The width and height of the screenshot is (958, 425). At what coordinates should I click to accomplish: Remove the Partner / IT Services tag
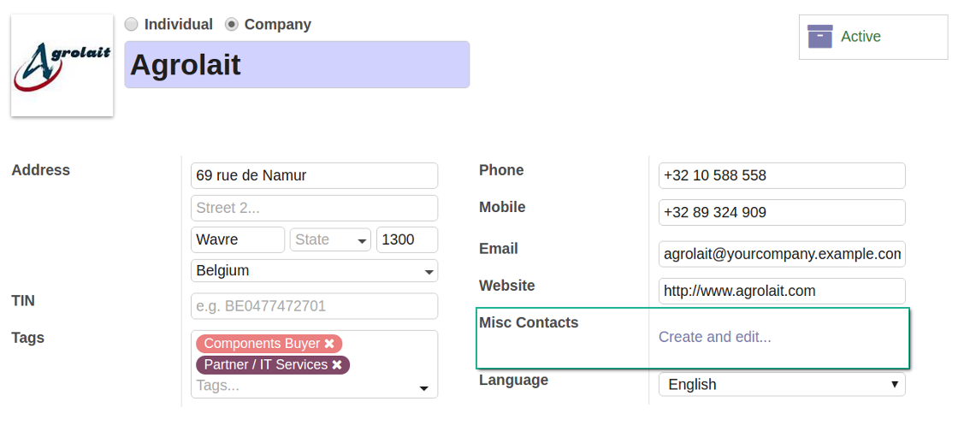(337, 365)
